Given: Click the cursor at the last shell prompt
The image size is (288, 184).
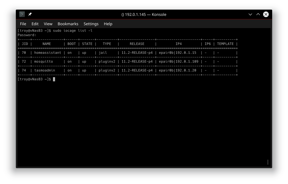Looking at the screenshot, I should (54, 79).
